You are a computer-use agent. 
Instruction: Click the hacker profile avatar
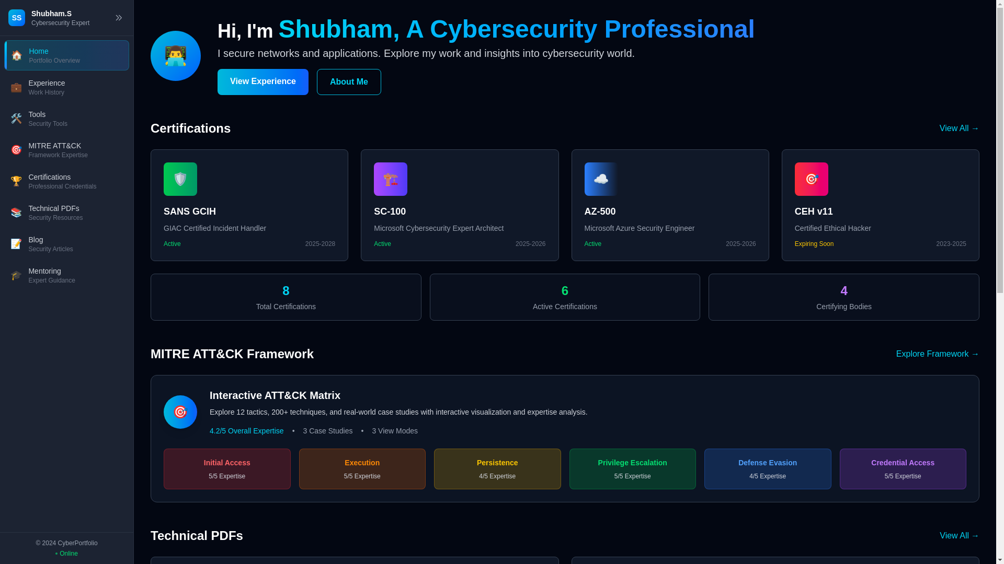[176, 56]
